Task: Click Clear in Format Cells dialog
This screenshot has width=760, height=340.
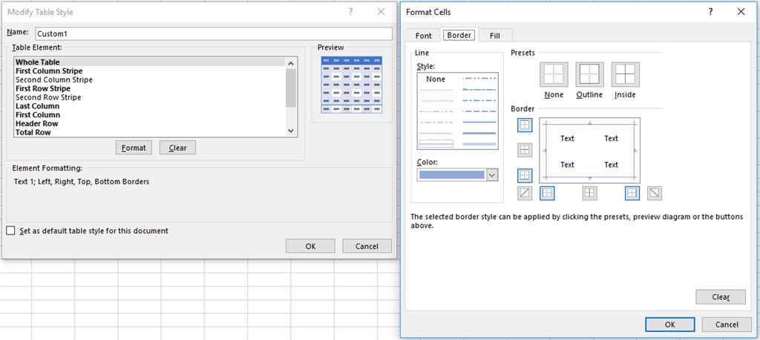Action: pos(720,297)
